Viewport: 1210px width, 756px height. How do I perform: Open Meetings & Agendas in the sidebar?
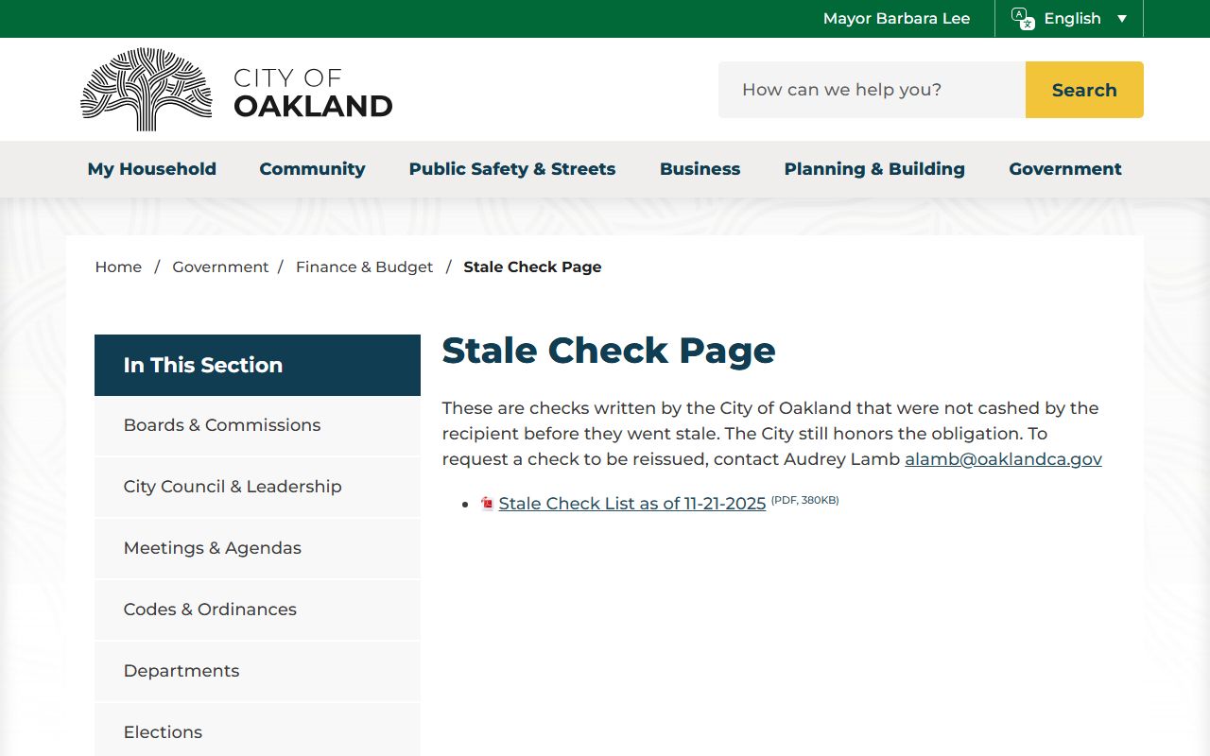[257, 548]
